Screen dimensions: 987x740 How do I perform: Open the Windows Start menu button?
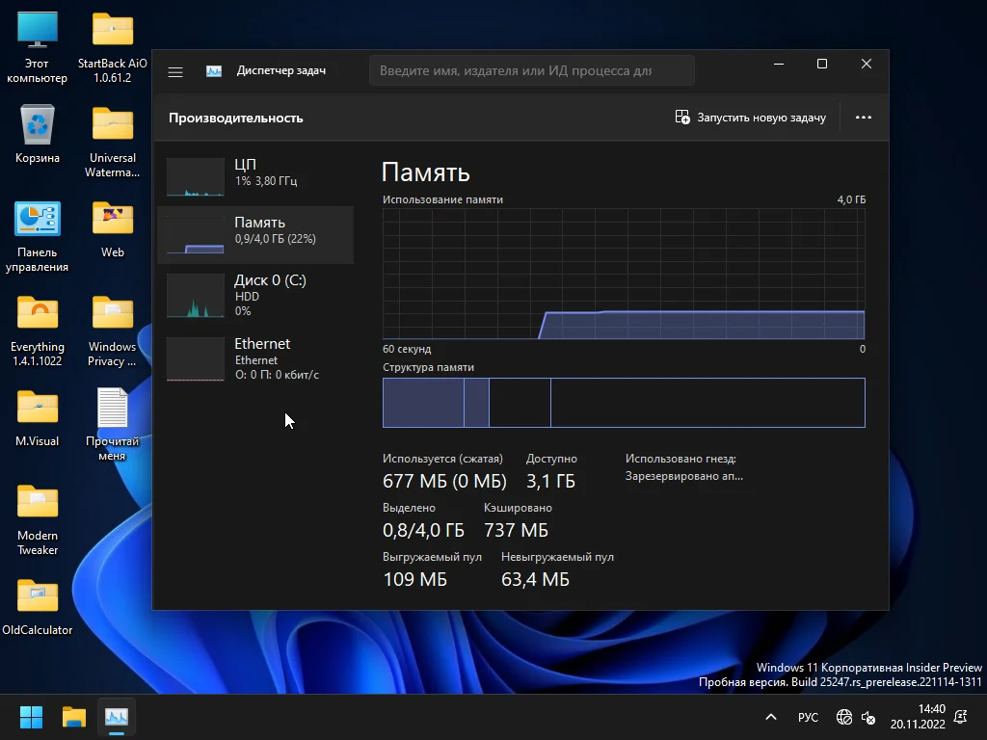pos(32,717)
